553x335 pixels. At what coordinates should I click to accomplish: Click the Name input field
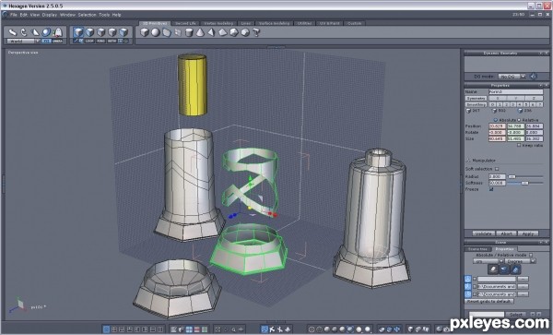515,91
